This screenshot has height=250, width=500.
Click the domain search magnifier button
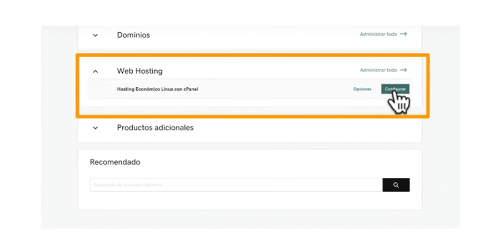pos(396,185)
